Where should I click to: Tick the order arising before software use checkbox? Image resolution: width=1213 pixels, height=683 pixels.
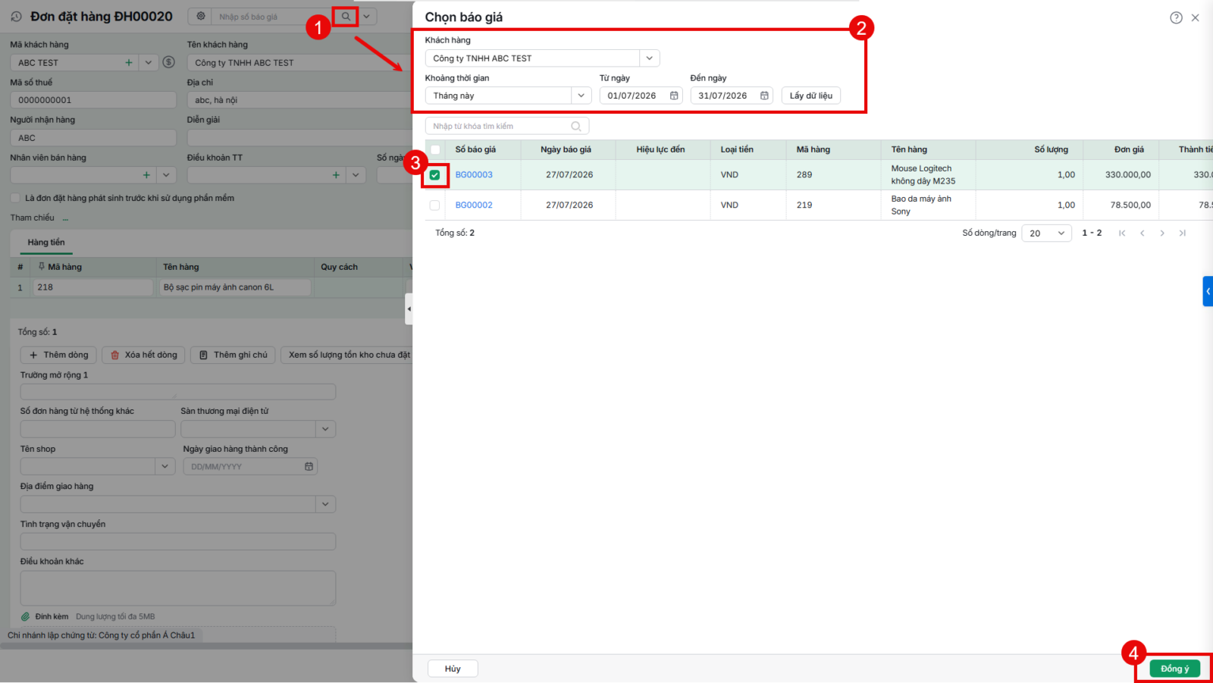click(x=15, y=198)
